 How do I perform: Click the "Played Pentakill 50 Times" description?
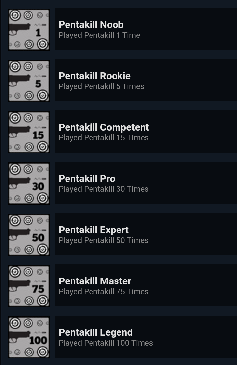(103, 240)
